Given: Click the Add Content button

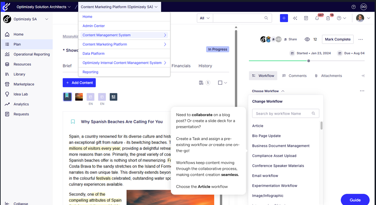Looking at the screenshot, I should [79, 83].
